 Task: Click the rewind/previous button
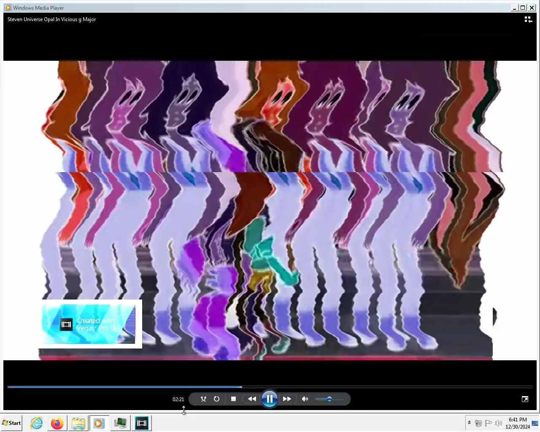click(252, 399)
